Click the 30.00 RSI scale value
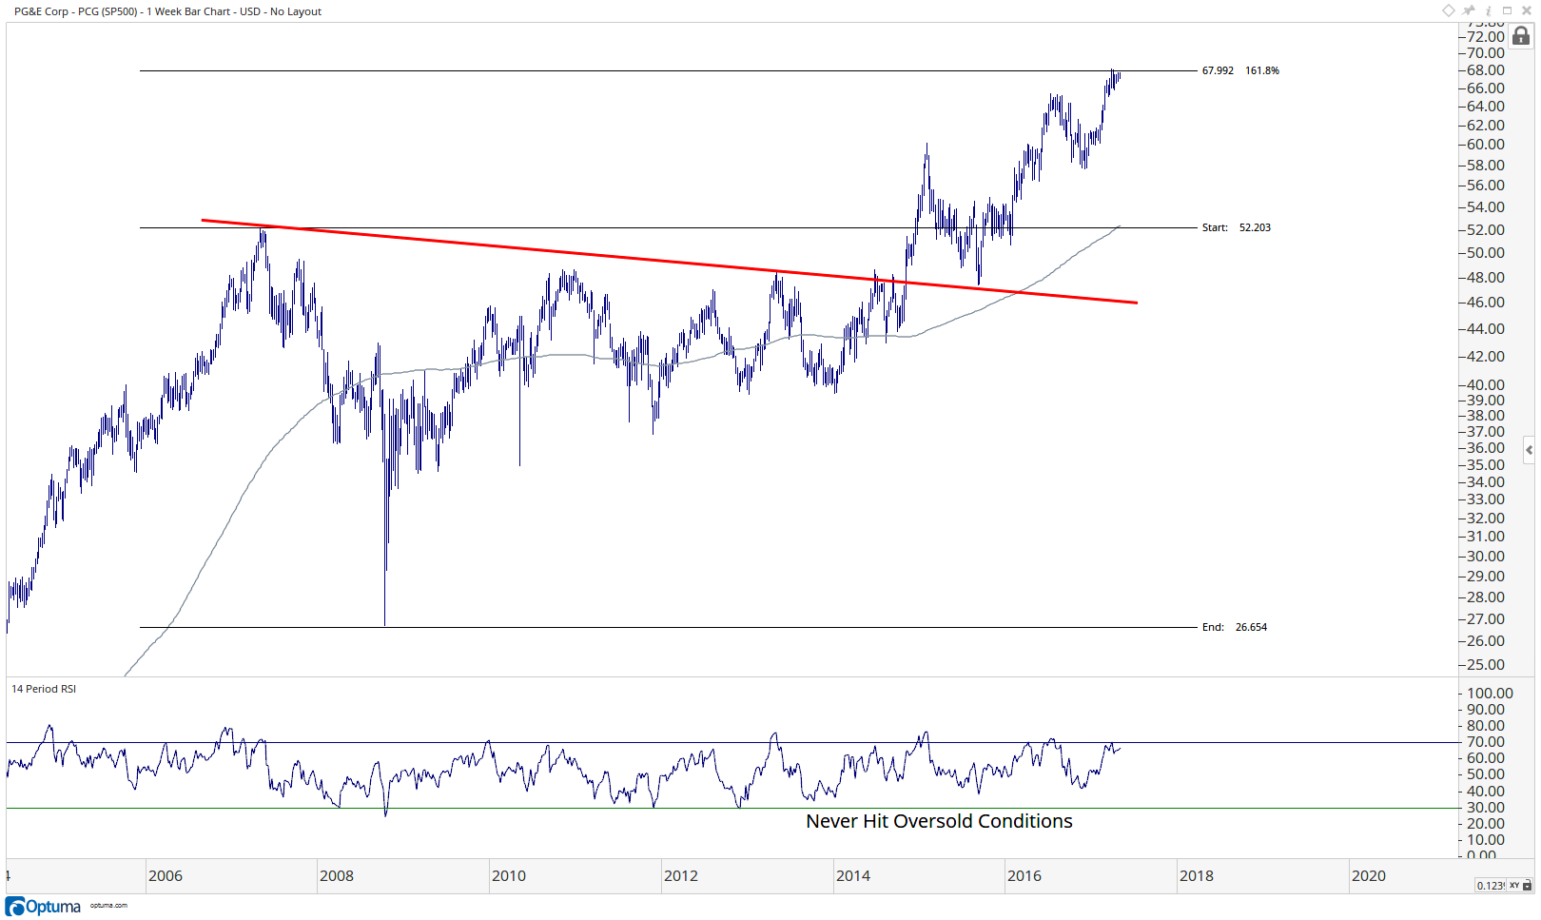The width and height of the screenshot is (1541, 920). pos(1486,808)
